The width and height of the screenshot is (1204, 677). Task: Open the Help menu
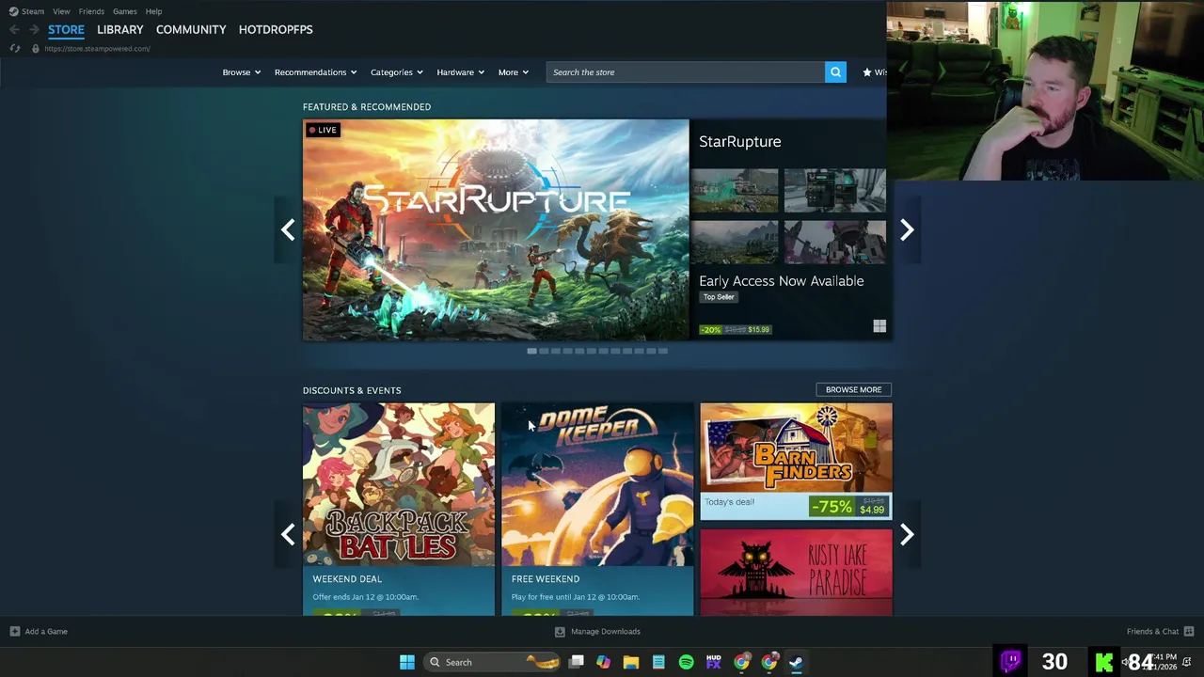click(x=153, y=11)
